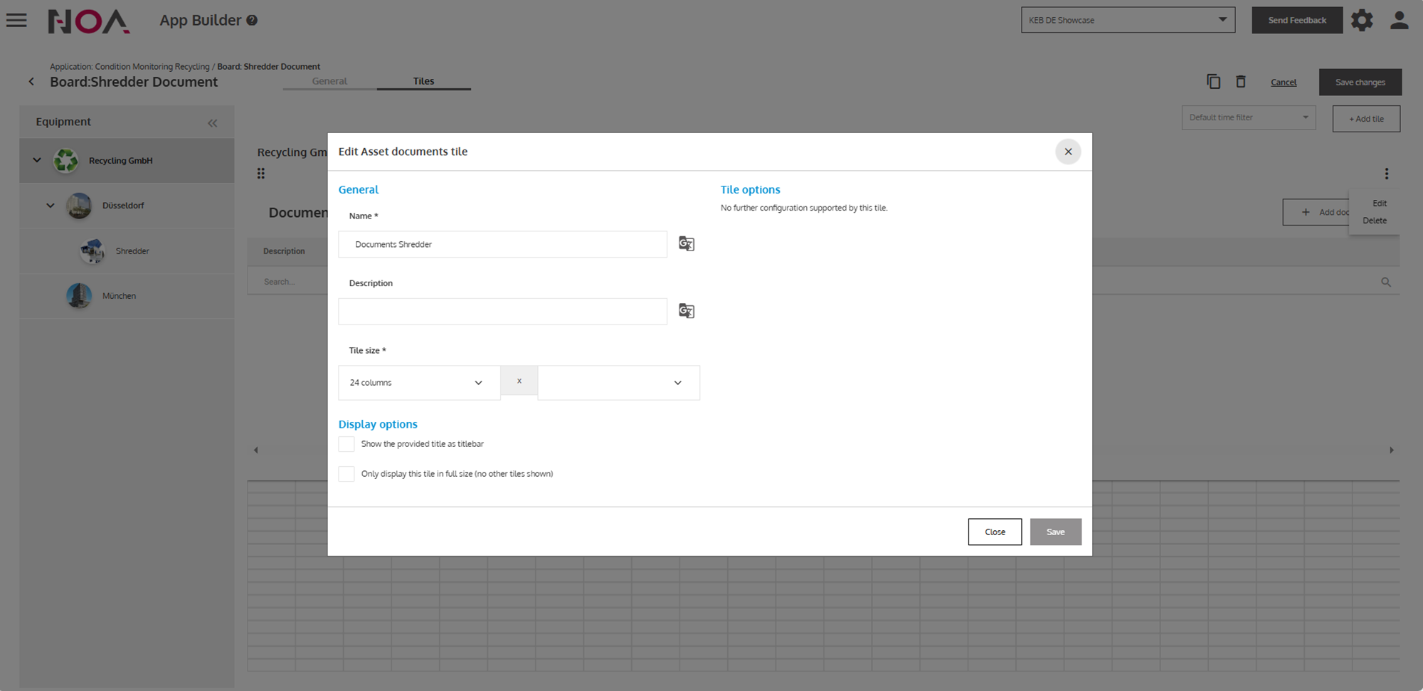Select Delete in the tile context menu

pyautogui.click(x=1374, y=221)
